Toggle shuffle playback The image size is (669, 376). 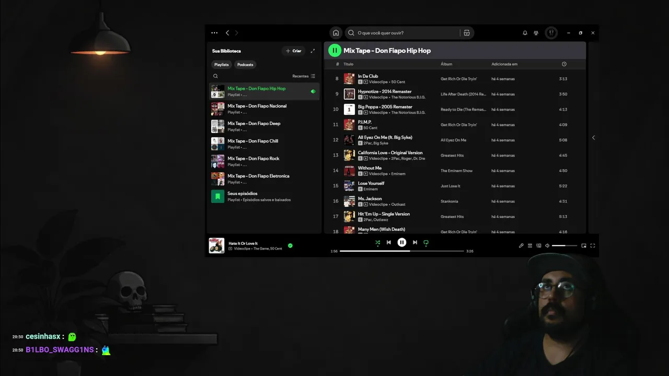click(x=377, y=242)
